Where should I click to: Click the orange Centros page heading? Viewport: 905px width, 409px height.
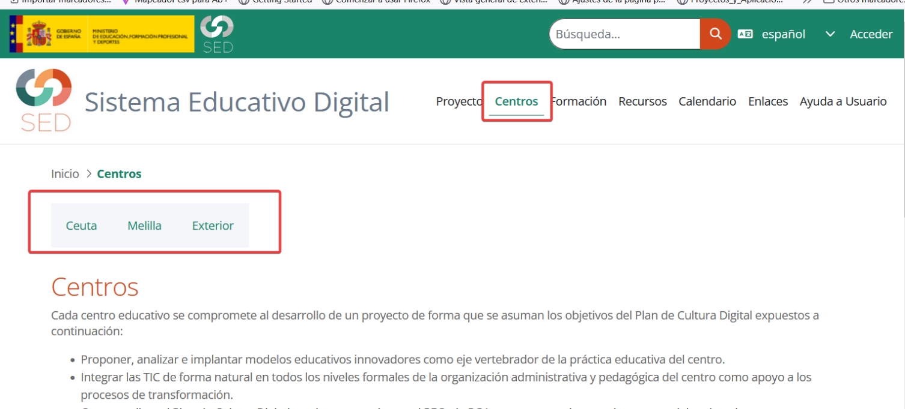(x=95, y=287)
